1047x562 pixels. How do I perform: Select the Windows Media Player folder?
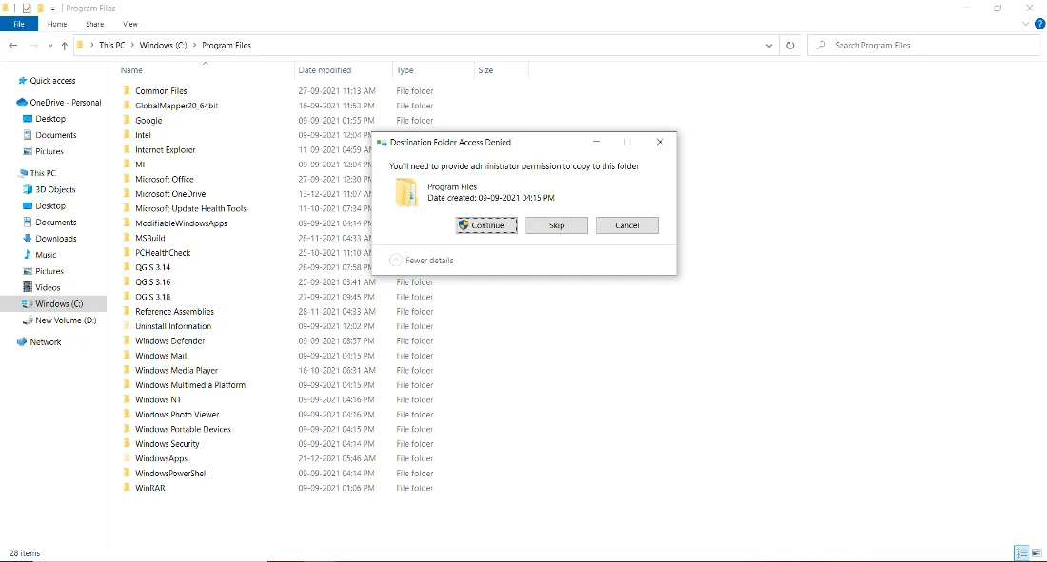(x=176, y=371)
